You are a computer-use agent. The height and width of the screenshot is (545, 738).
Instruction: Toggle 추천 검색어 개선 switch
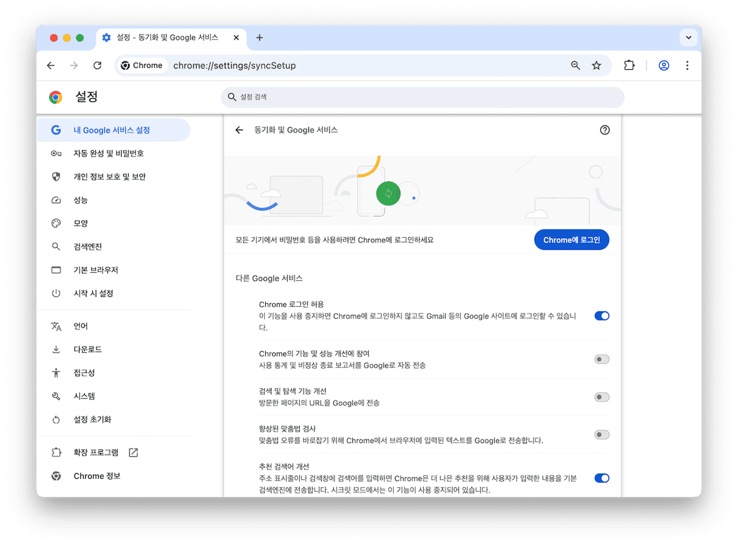tap(601, 478)
